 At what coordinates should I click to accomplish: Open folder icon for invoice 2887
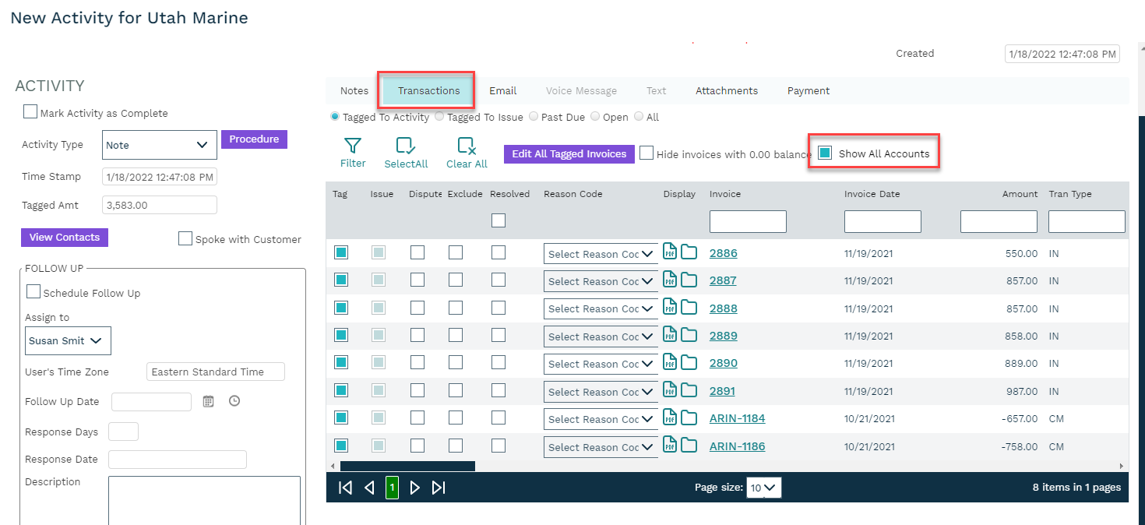(x=689, y=280)
